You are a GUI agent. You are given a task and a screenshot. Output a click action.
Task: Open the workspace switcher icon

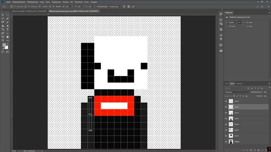point(263,7)
